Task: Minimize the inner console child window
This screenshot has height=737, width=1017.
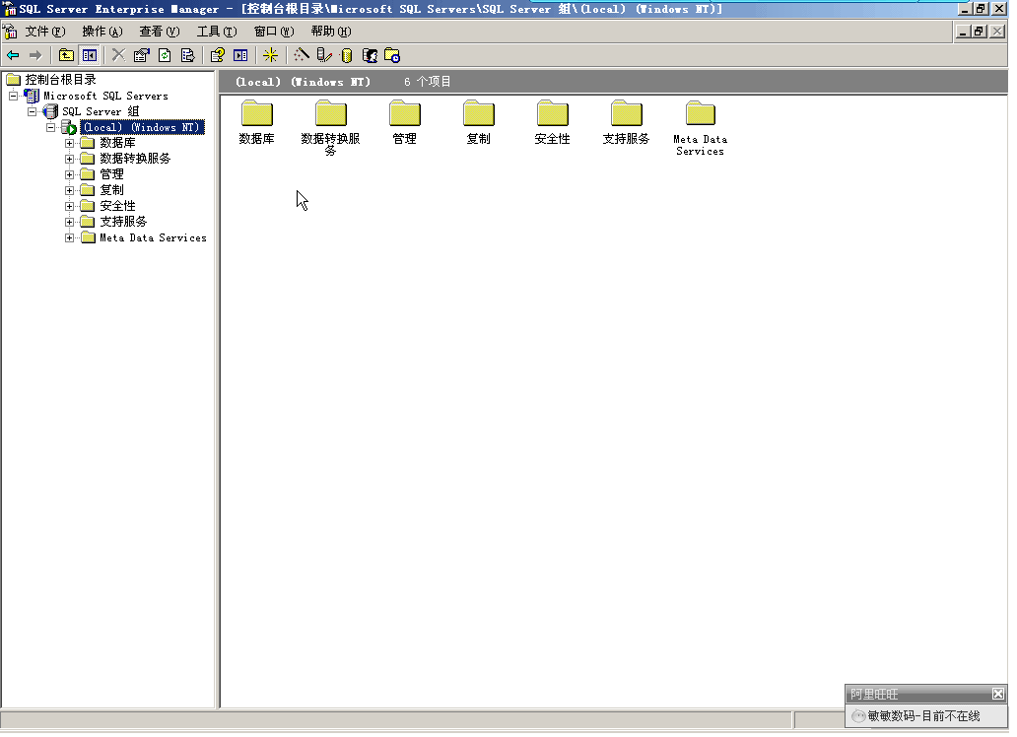Action: point(964,32)
